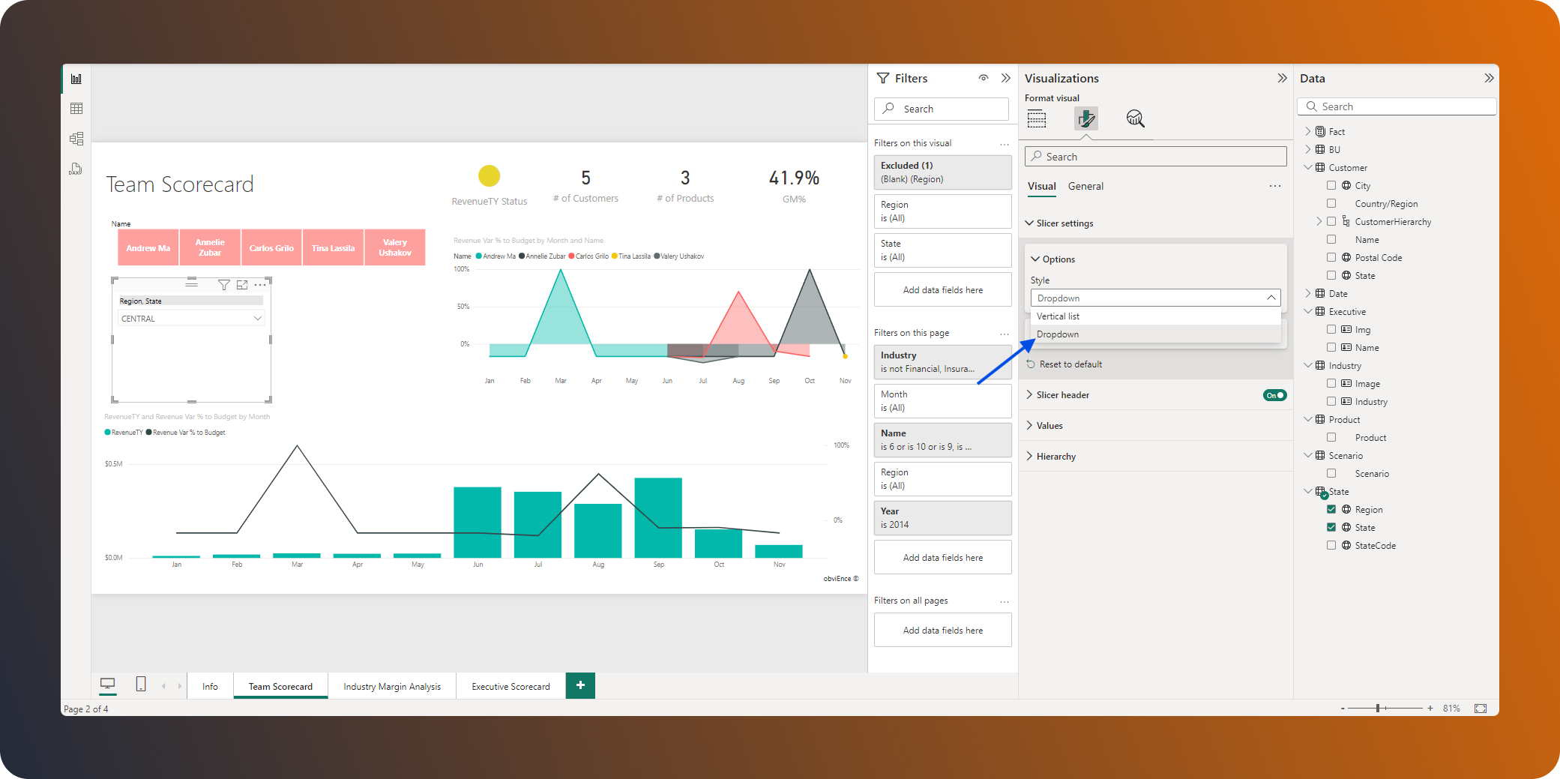The width and height of the screenshot is (1560, 779).
Task: Click the filter icon on the slicer visual
Action: pyautogui.click(x=224, y=284)
